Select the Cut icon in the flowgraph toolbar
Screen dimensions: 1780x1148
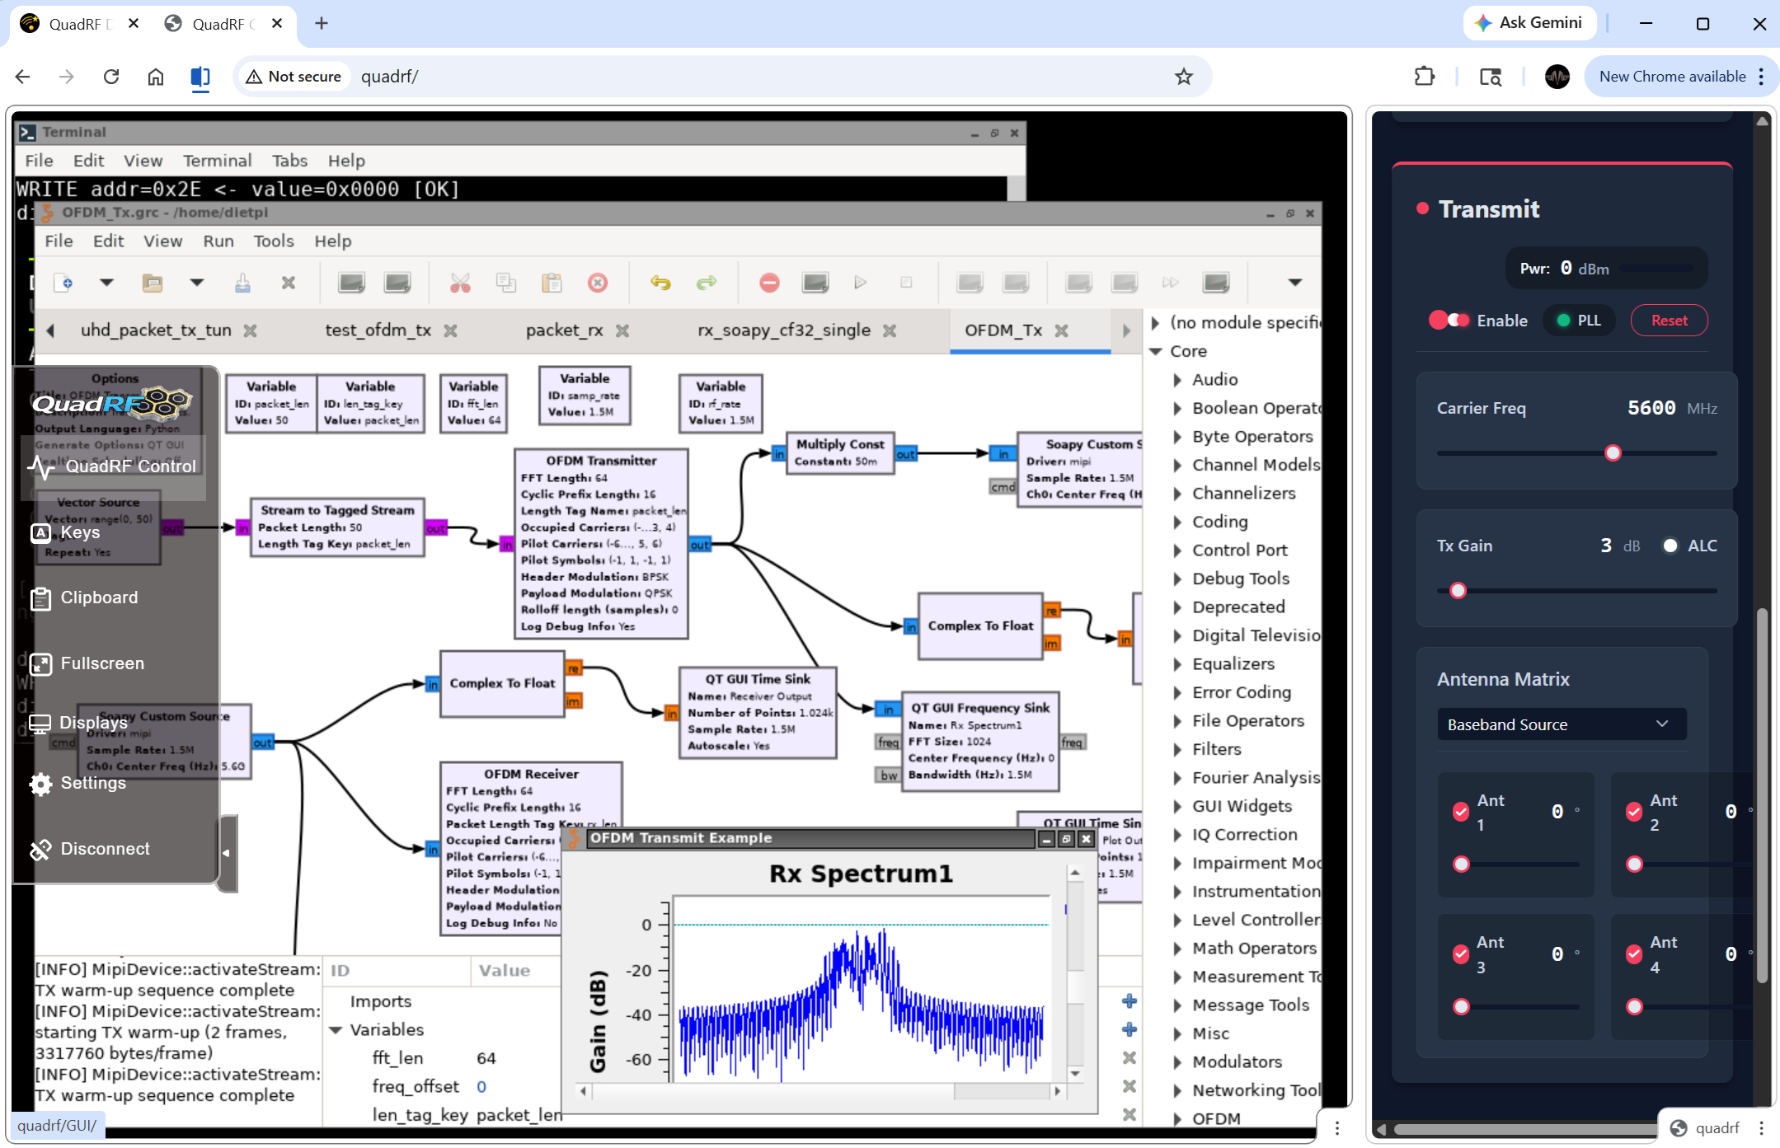461,283
